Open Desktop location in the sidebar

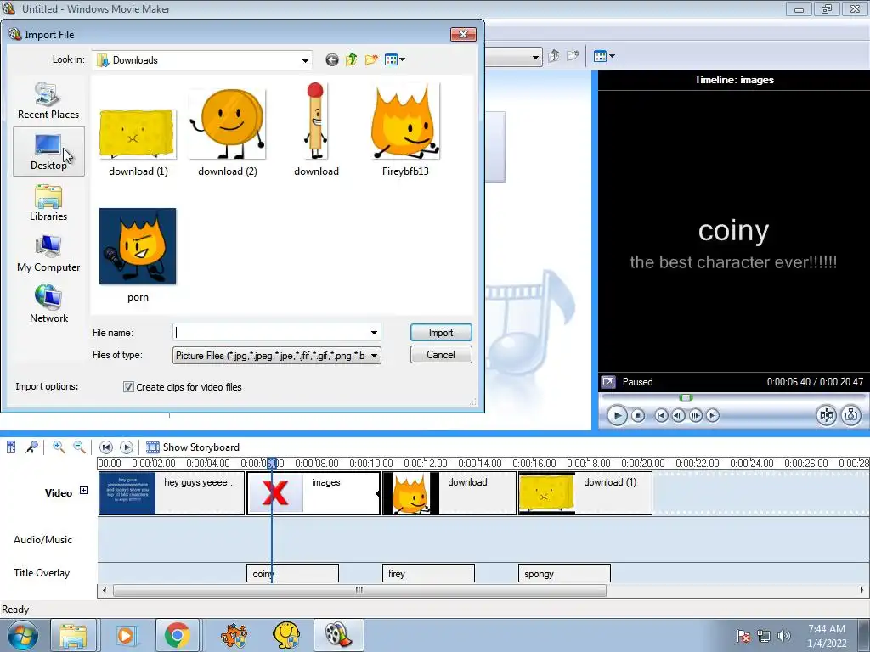pos(48,152)
